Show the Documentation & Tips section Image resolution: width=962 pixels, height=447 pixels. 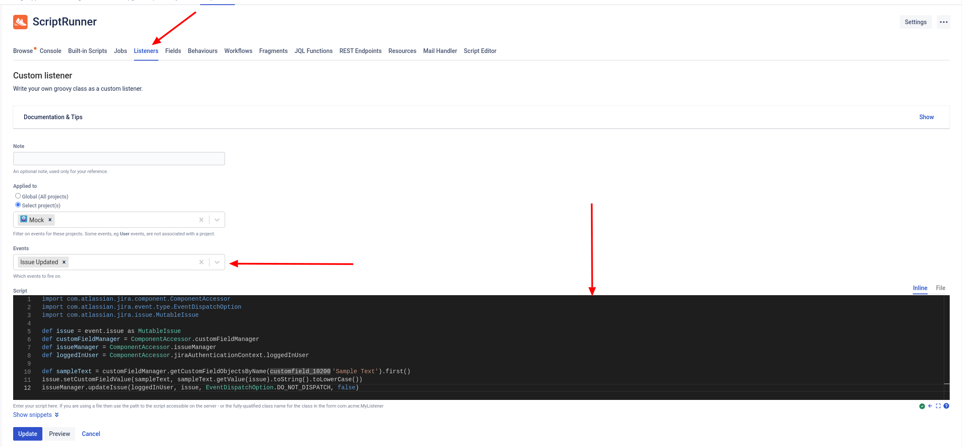pos(926,117)
